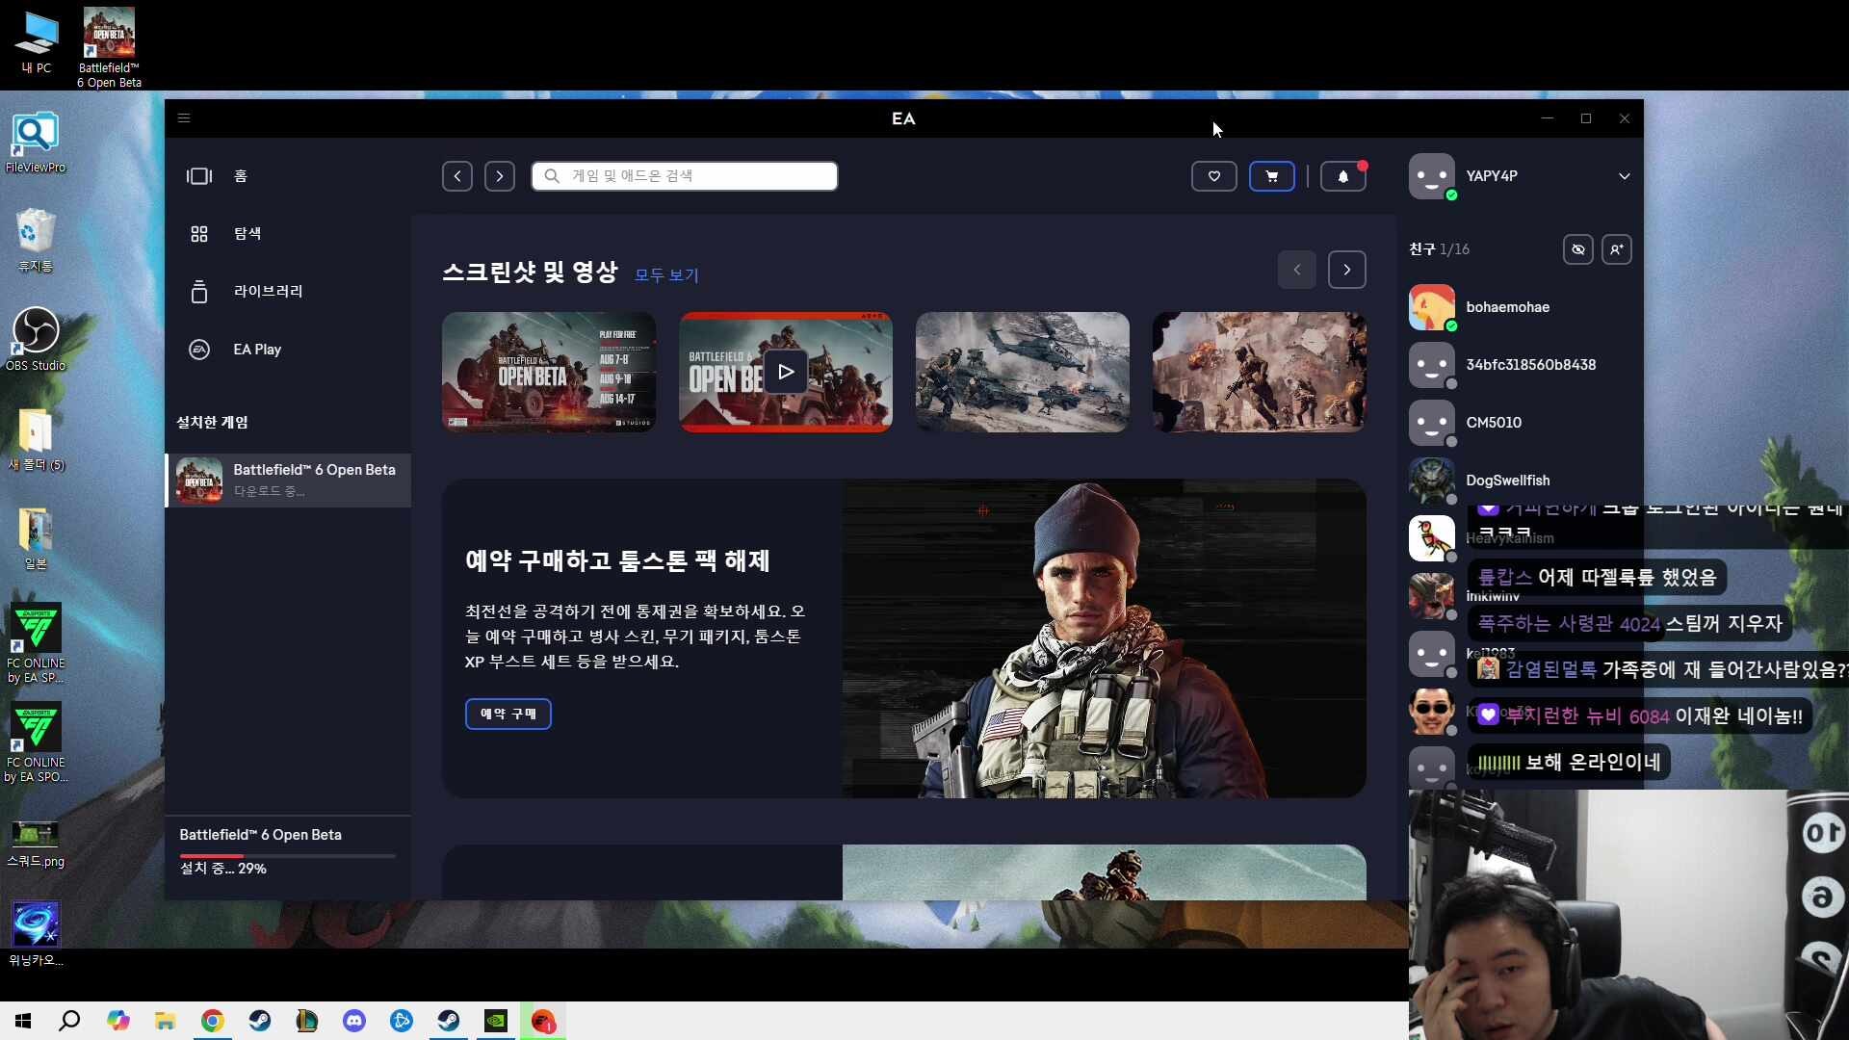Image resolution: width=1849 pixels, height=1040 pixels.
Task: Click the YAPY4P profile avatar
Action: [x=1432, y=176]
